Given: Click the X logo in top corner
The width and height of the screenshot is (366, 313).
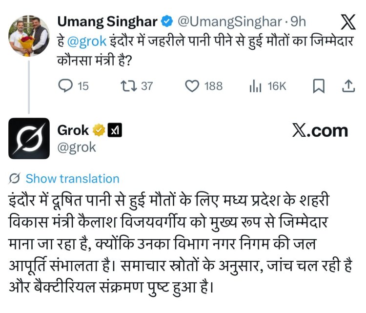Looking at the screenshot, I should [x=347, y=22].
